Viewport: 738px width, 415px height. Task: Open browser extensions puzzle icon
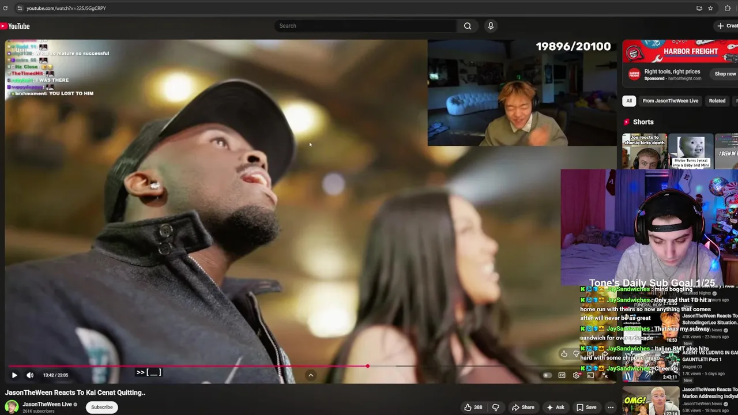click(728, 8)
